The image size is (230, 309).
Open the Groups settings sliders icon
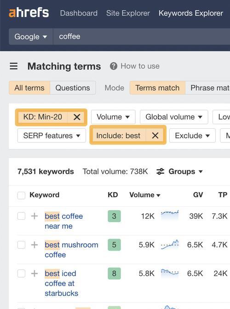click(160, 172)
